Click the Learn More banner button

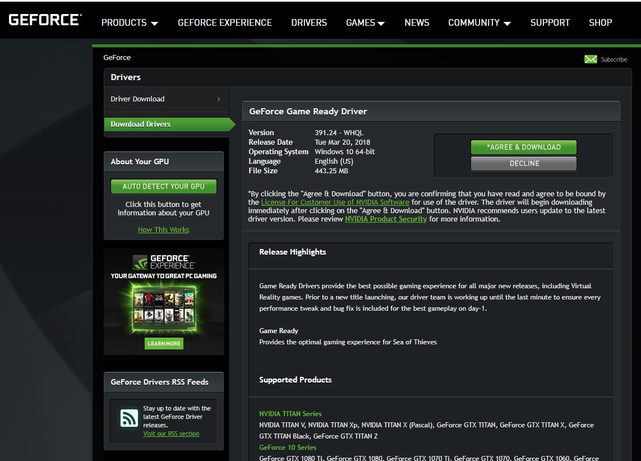[x=164, y=344]
